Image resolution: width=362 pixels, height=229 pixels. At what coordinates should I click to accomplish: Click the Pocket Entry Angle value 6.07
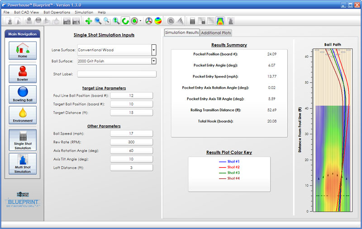(x=272, y=65)
